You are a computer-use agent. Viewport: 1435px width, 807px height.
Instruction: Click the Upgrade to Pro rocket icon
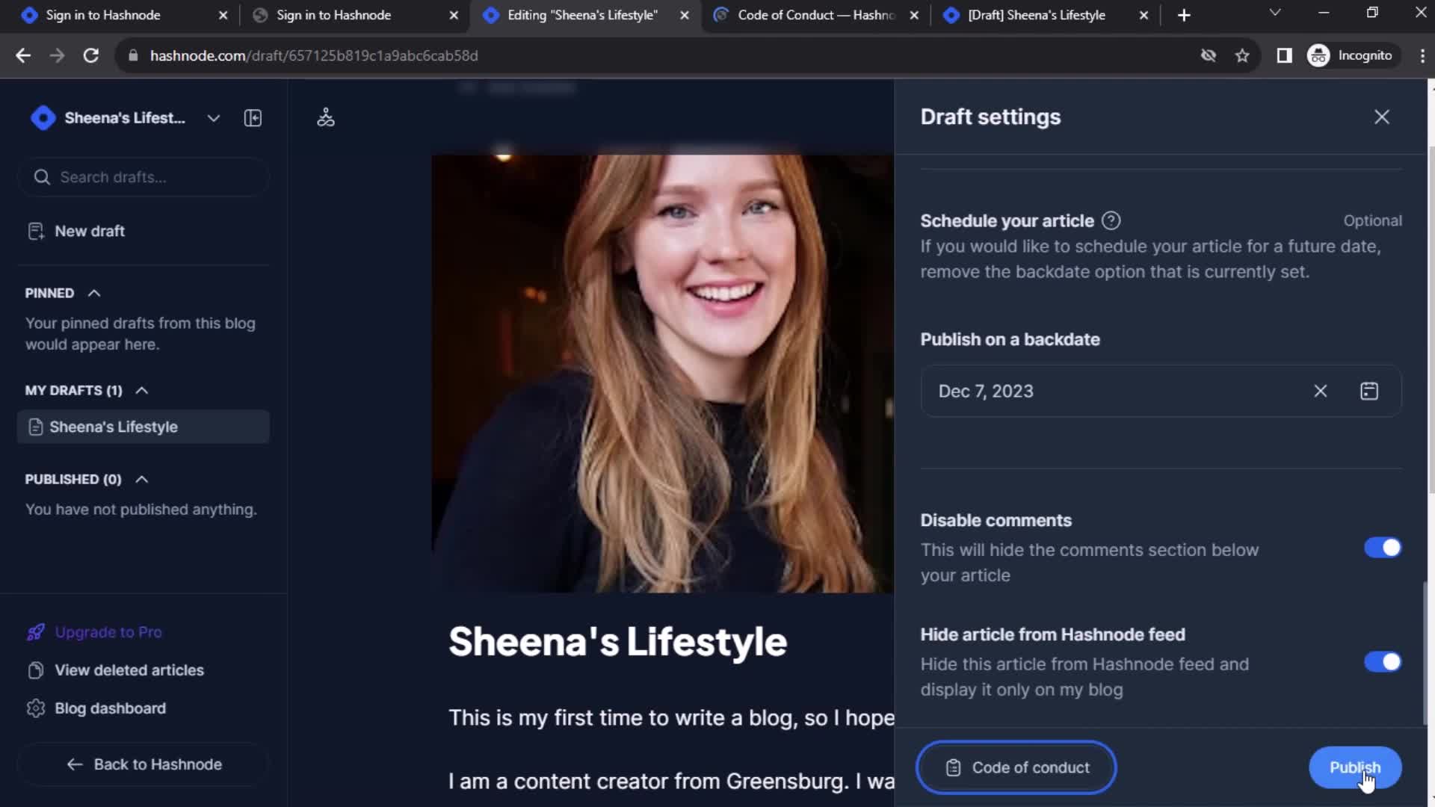(35, 631)
